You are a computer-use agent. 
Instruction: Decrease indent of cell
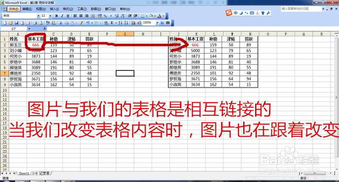click(x=130, y=16)
